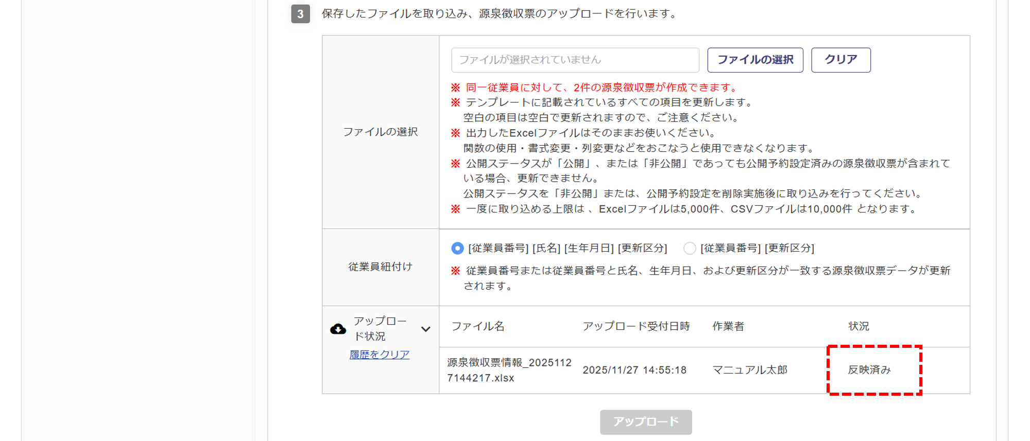
Task: Click the 2025/11/27 14:55:18 timestamp cell
Action: coord(634,370)
